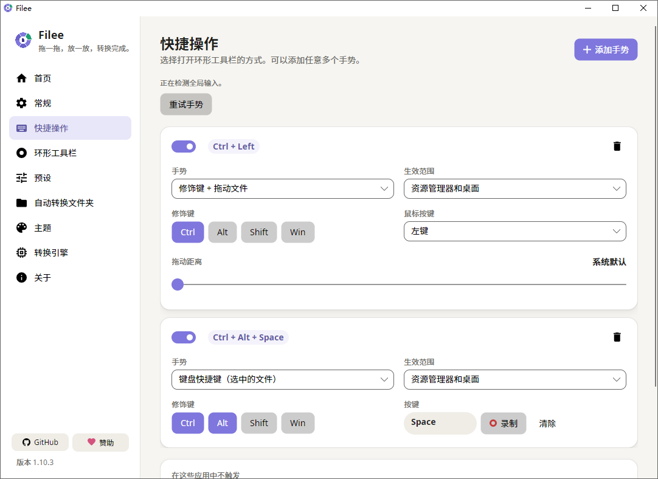Click the Filee icon in the title bar

coord(8,8)
